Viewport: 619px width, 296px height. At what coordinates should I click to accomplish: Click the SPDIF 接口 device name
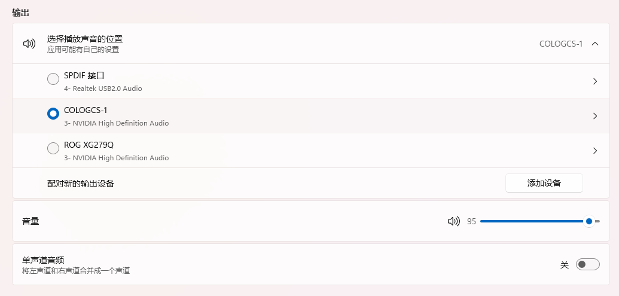pos(84,76)
